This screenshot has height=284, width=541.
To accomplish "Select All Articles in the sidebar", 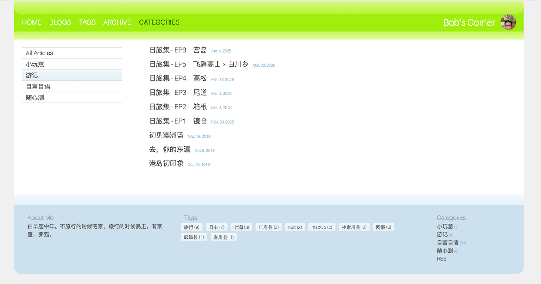I will 39,53.
